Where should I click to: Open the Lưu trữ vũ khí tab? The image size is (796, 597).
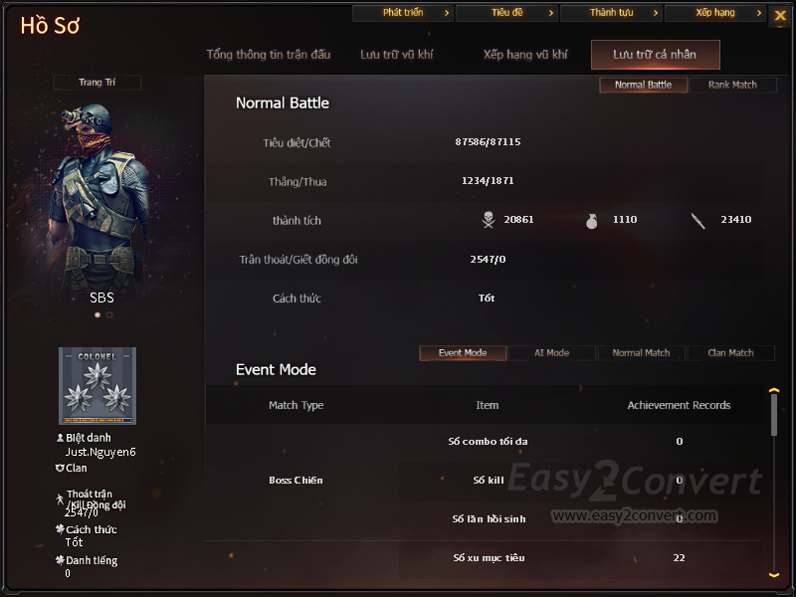click(x=396, y=55)
